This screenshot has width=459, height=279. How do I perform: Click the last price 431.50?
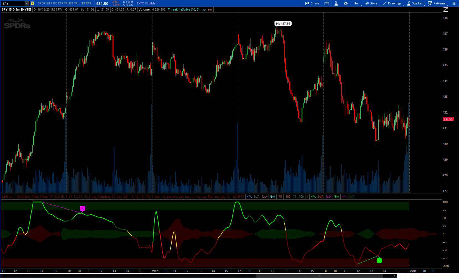coord(102,4)
